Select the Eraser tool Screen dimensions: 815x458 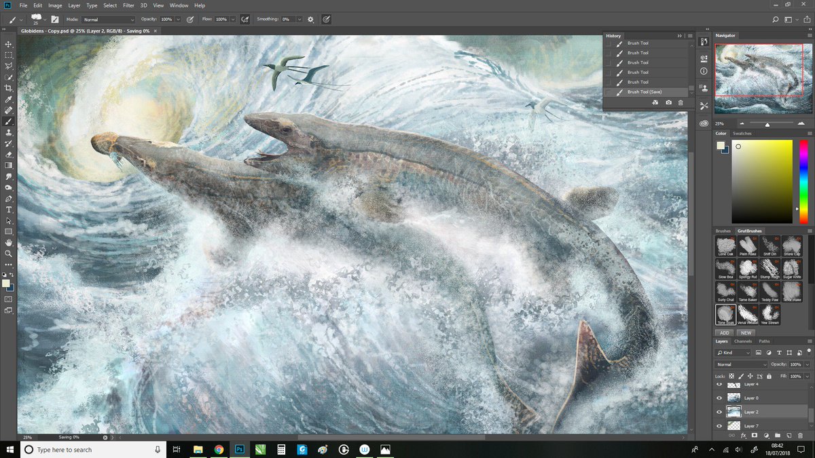[8, 154]
